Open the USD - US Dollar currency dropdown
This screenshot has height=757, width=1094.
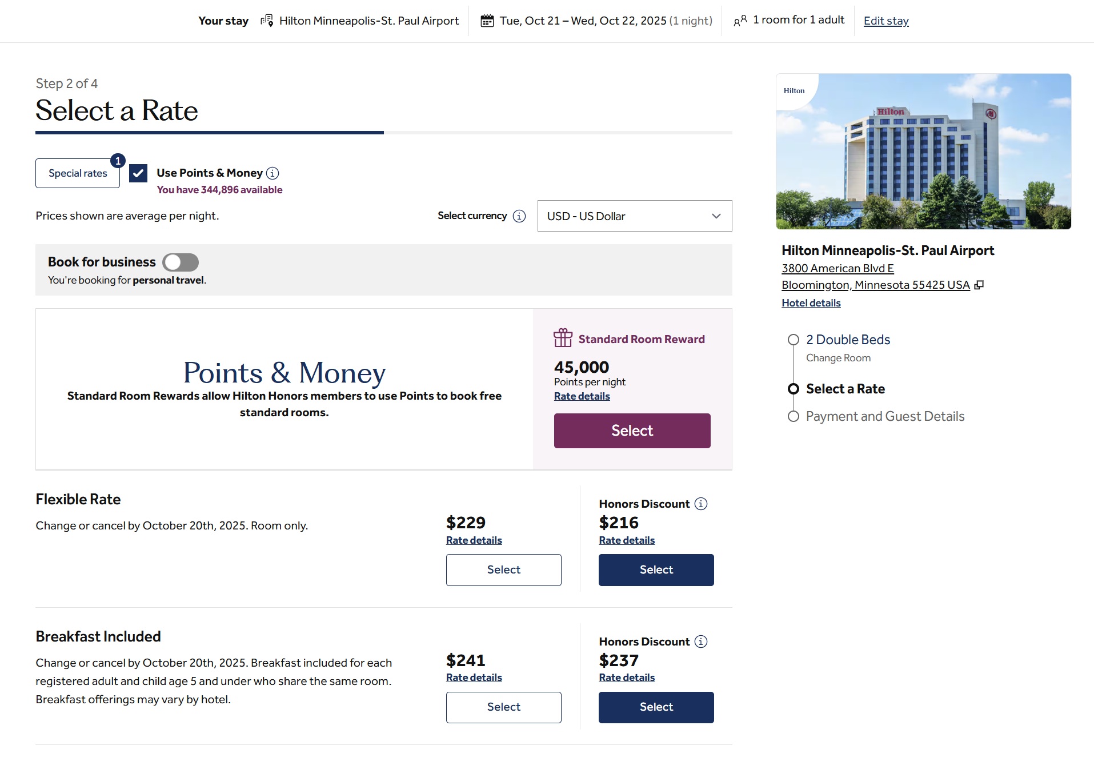tap(634, 216)
